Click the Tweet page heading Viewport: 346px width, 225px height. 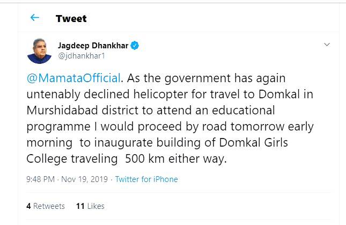click(71, 19)
